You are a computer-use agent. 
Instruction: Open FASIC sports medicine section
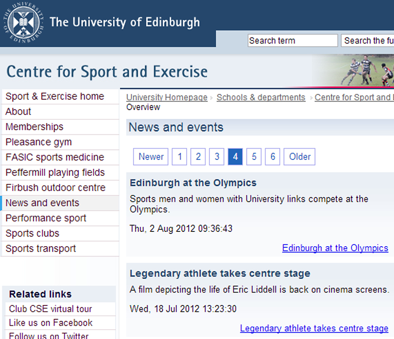(60, 157)
